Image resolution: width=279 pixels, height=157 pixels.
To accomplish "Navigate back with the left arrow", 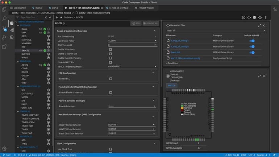I will [57, 17].
